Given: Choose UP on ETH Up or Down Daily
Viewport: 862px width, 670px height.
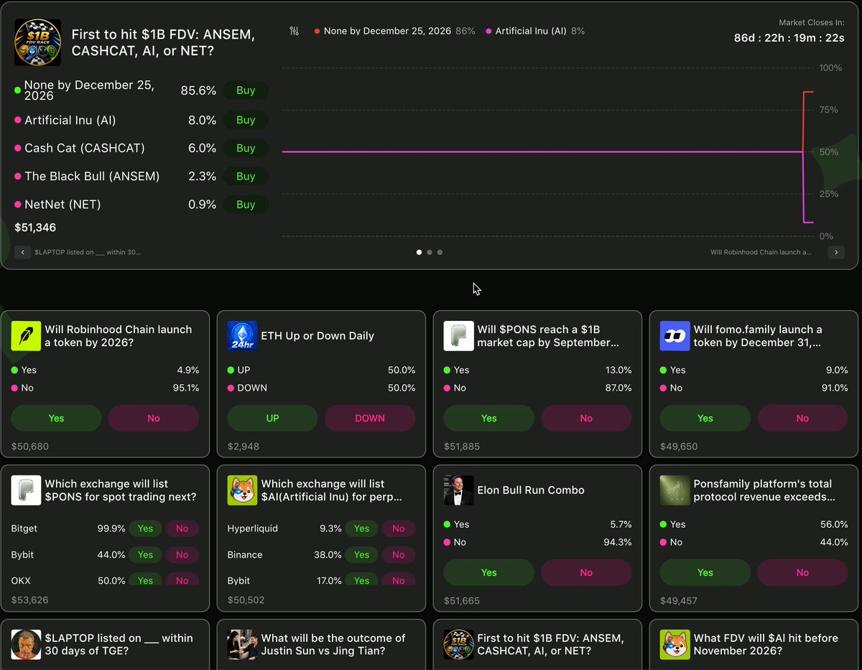Looking at the screenshot, I should pos(272,418).
